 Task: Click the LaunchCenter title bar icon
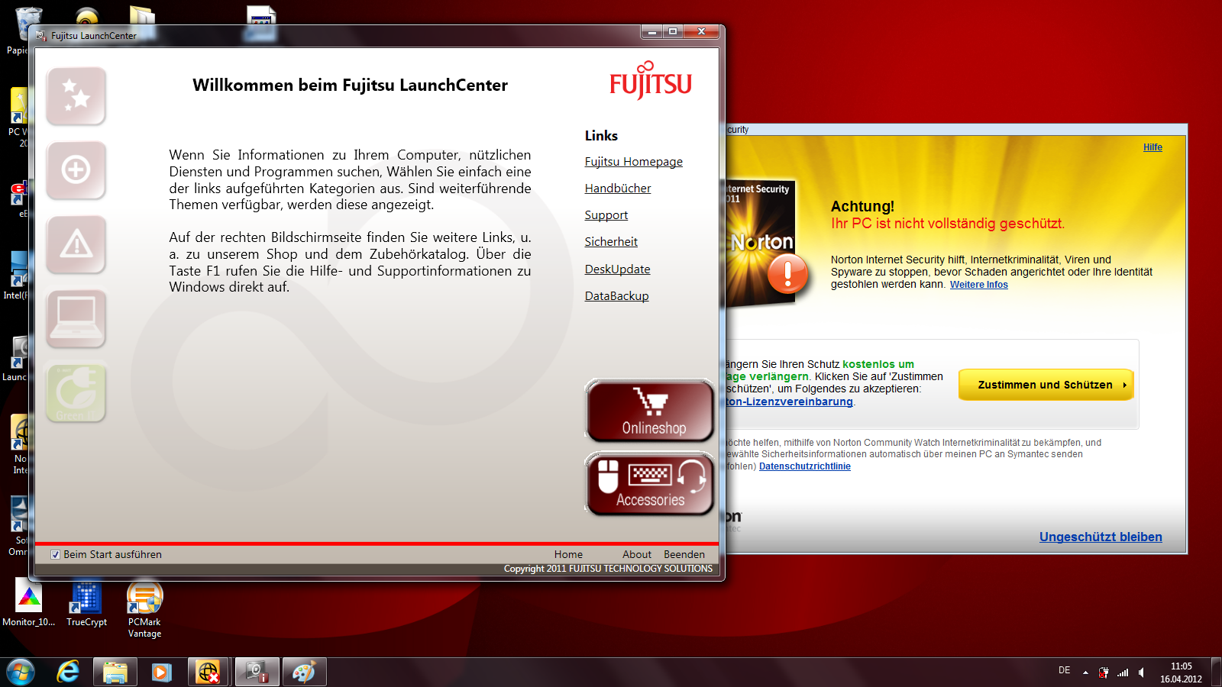tap(41, 35)
